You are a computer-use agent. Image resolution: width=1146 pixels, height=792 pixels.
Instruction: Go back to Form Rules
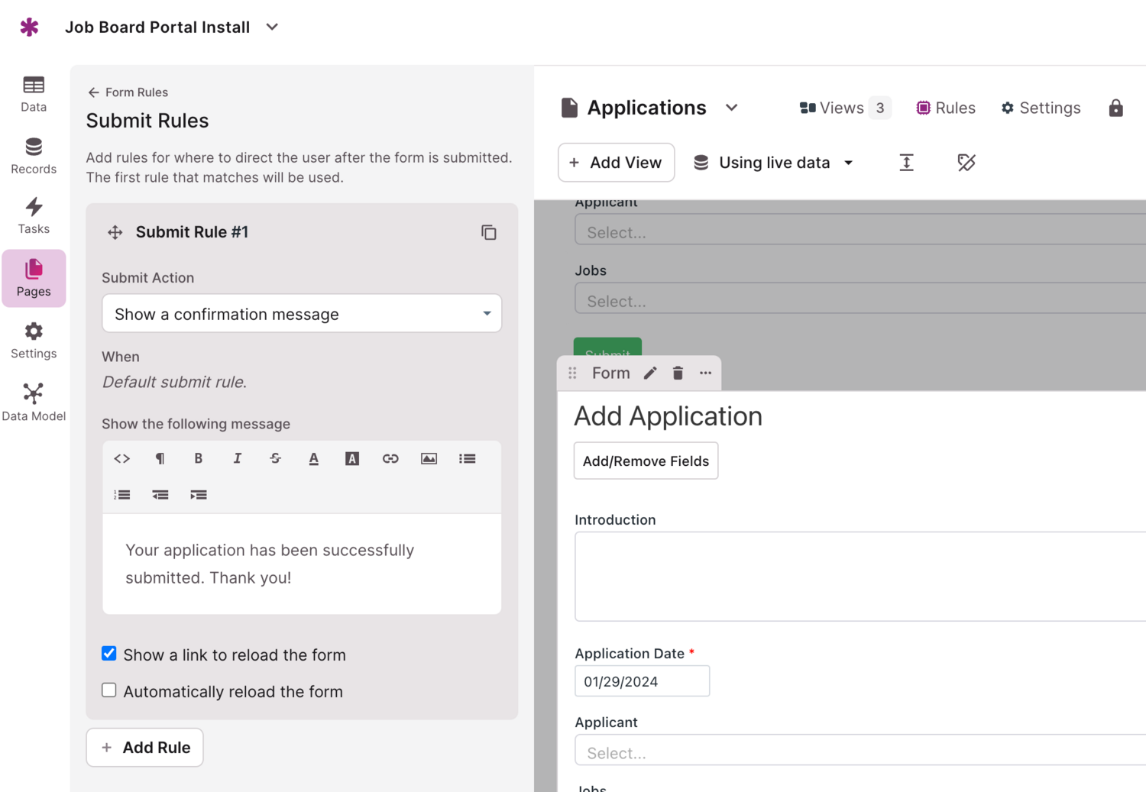pos(128,92)
